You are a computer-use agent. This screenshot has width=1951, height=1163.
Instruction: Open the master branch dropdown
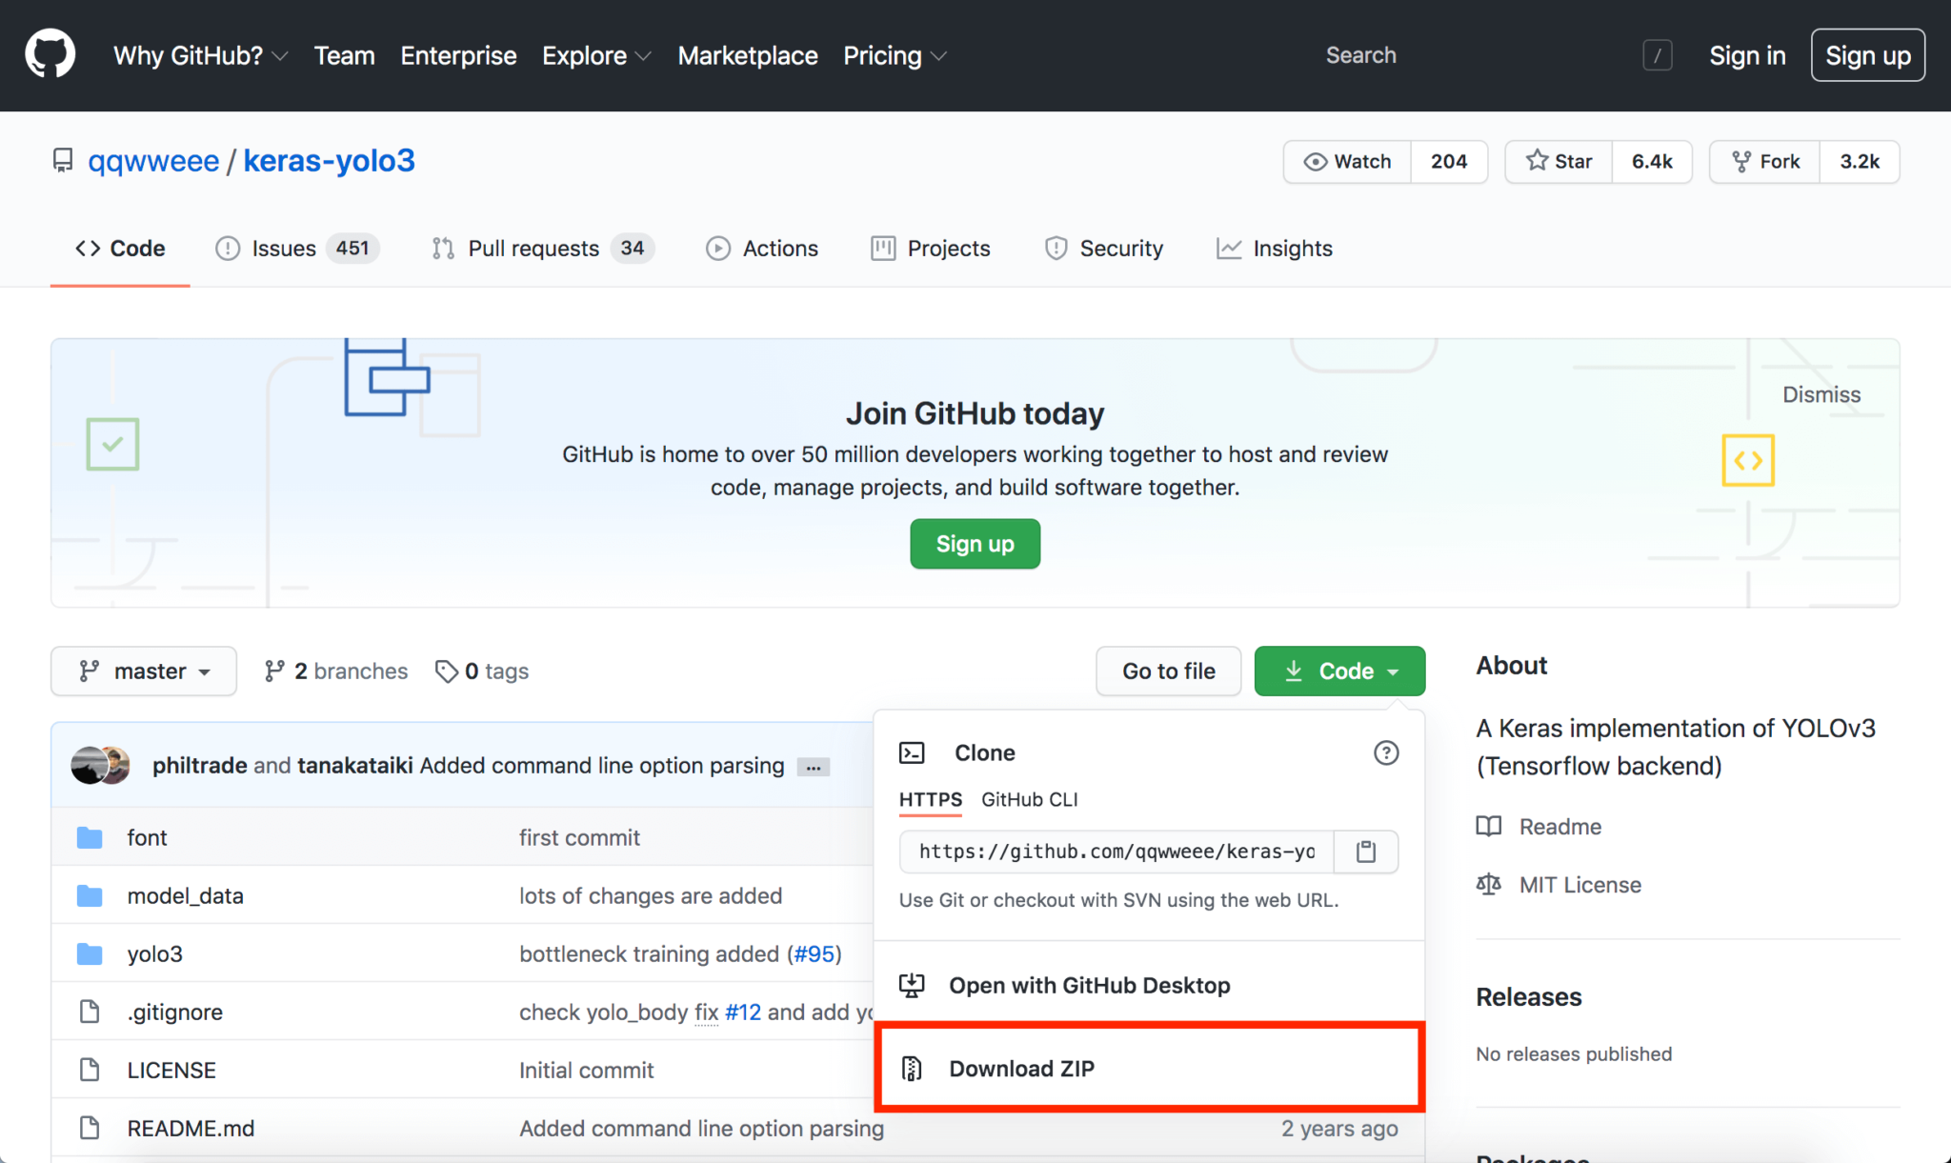click(144, 671)
